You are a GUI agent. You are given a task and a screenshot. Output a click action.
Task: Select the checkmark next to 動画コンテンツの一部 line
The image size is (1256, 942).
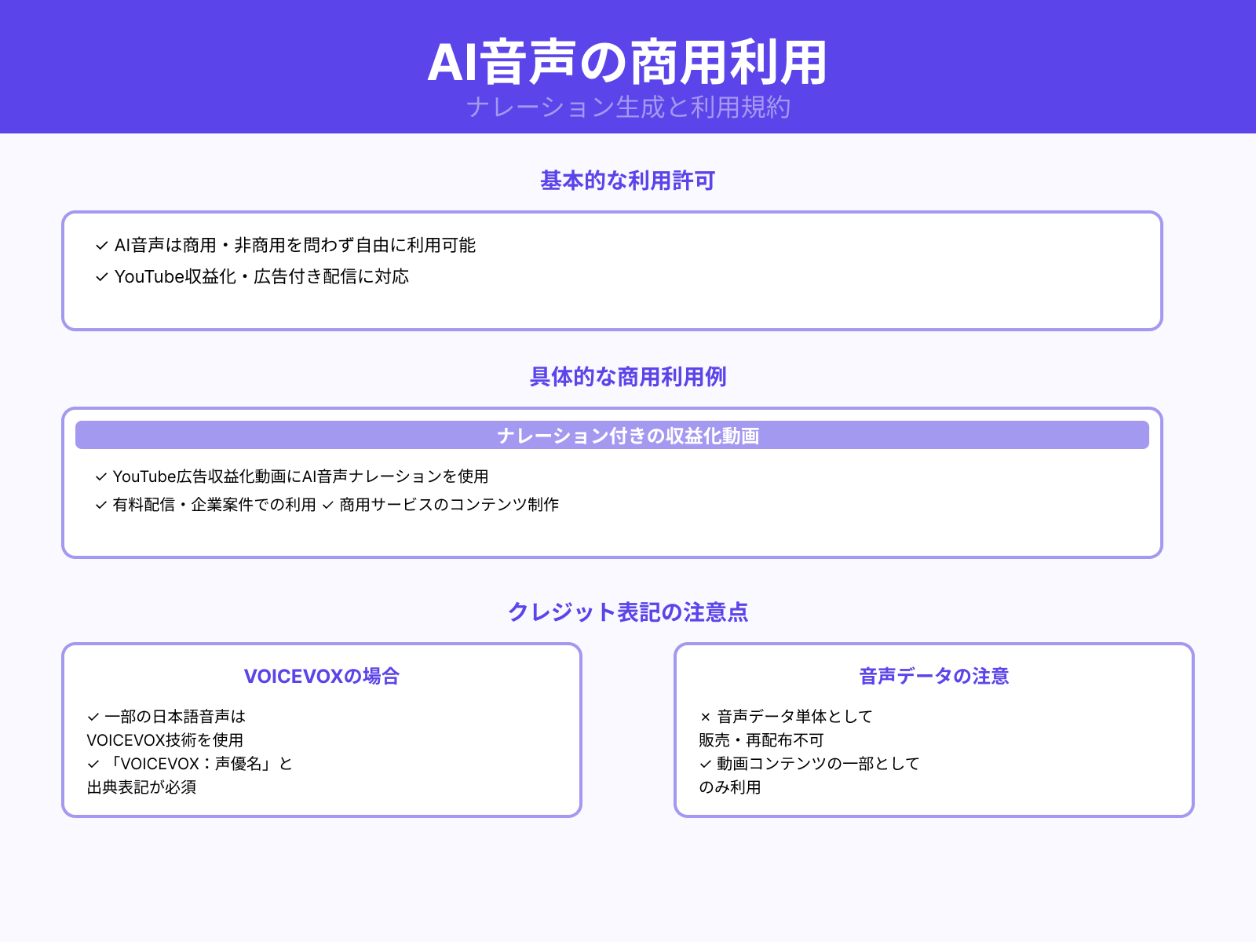point(703,763)
